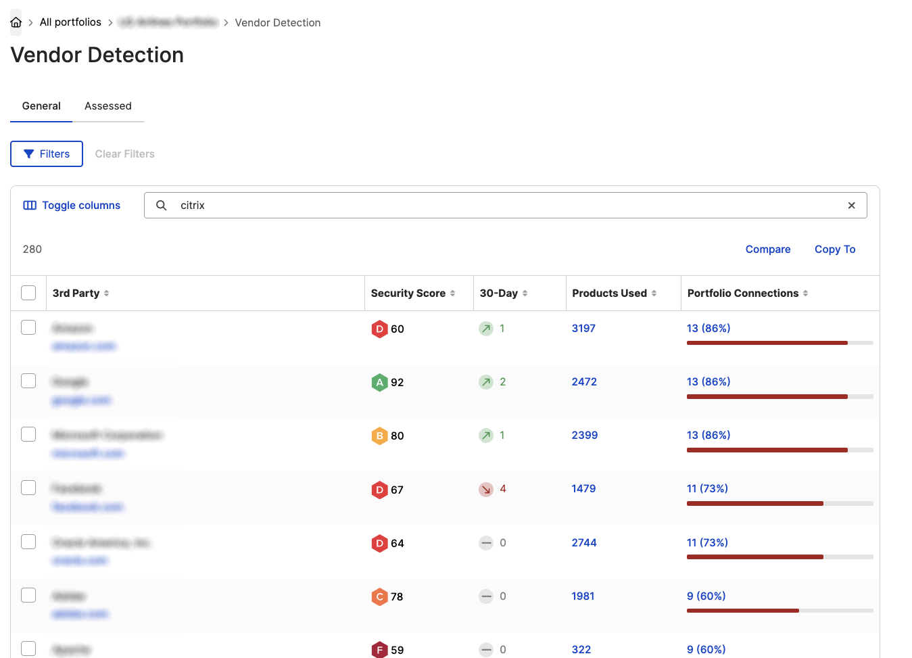Select the General tab
The width and height of the screenshot is (912, 658).
[41, 105]
